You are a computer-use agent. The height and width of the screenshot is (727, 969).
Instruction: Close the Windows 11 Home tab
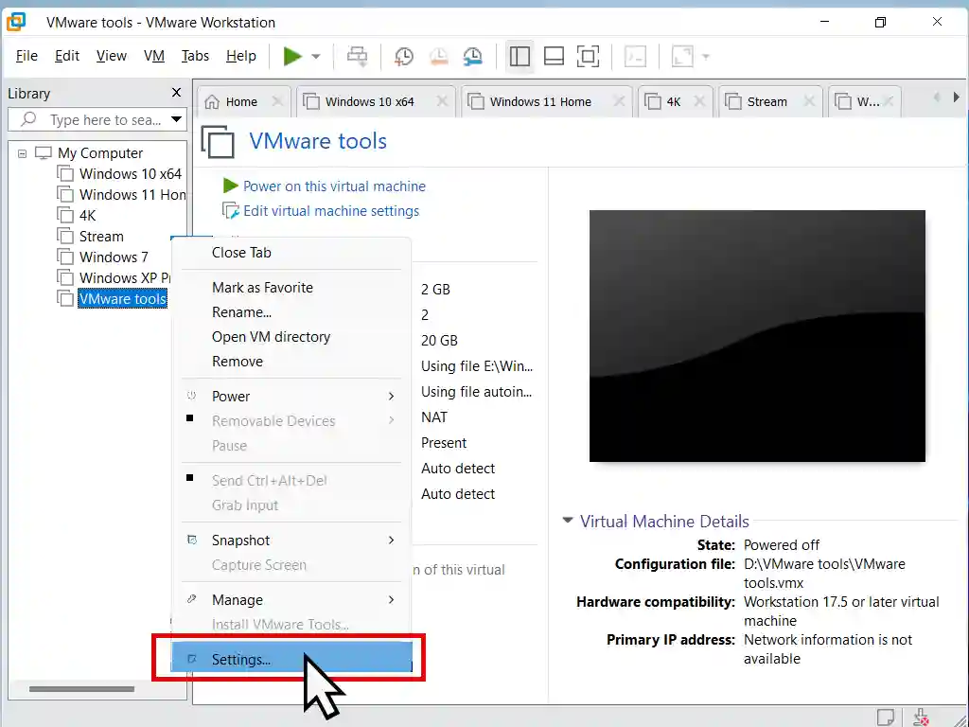(619, 101)
